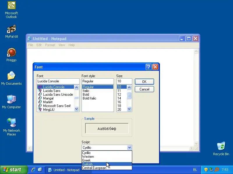Click the font list scrollbar thumb
Image resolution: width=233 pixels, height=174 pixels.
pos(77,98)
